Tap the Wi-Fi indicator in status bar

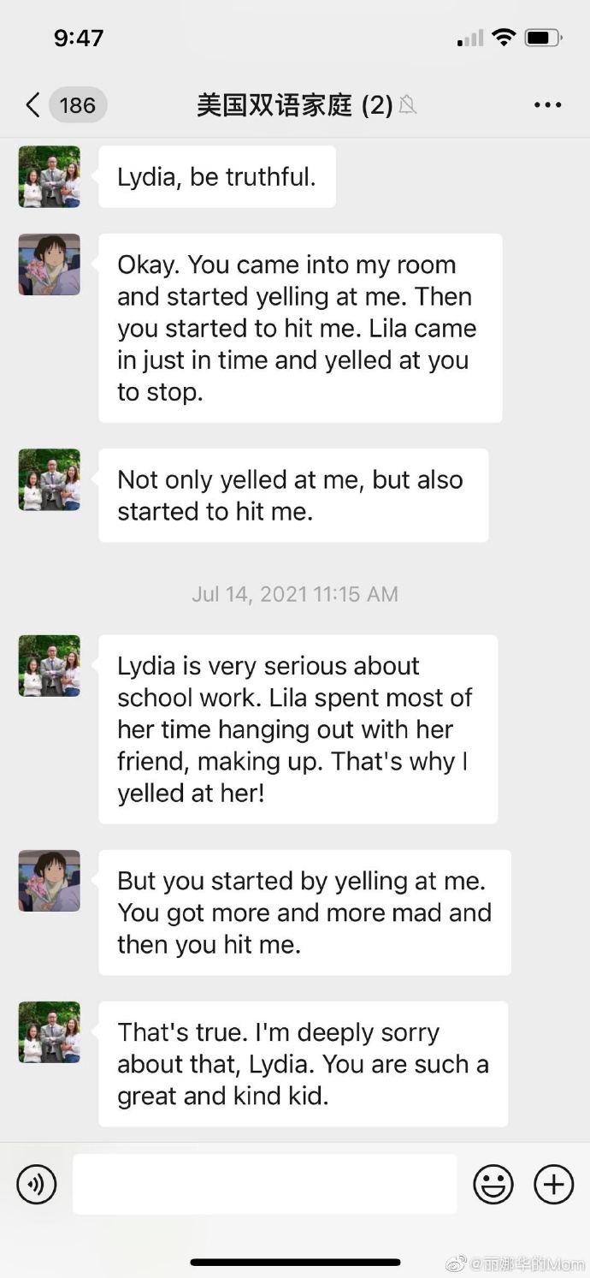pos(504,38)
